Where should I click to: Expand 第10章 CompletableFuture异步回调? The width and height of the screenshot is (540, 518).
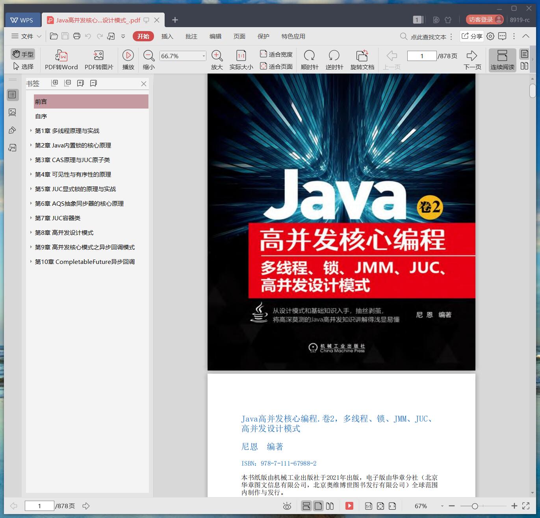tap(31, 262)
